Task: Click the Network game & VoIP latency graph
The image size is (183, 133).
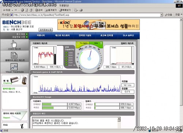Action: click(76, 84)
